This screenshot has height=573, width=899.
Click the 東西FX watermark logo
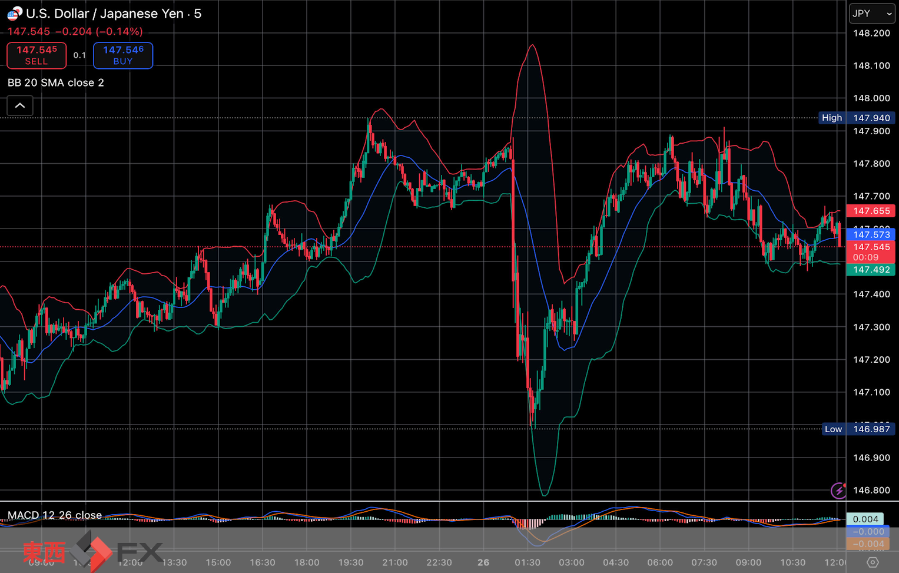click(92, 552)
